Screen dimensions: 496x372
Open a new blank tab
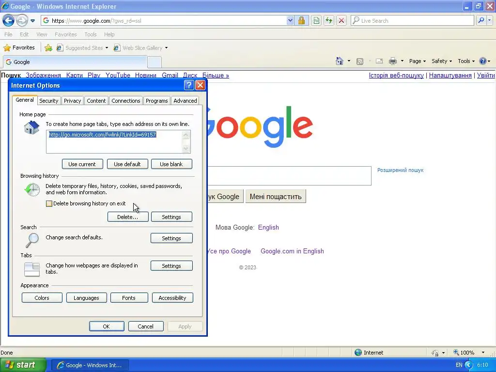point(155,62)
